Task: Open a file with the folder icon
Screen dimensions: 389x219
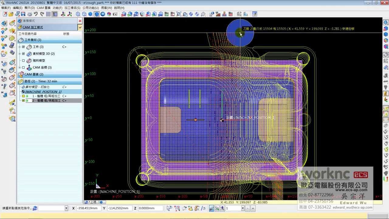Action: coord(11,14)
